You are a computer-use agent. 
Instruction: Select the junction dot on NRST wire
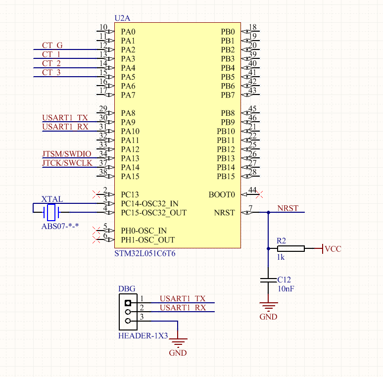[268, 212]
